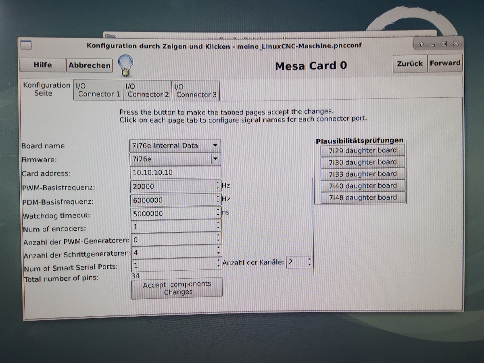Click the roll-up arrow in the title bar
The height and width of the screenshot is (363, 484).
(421, 44)
